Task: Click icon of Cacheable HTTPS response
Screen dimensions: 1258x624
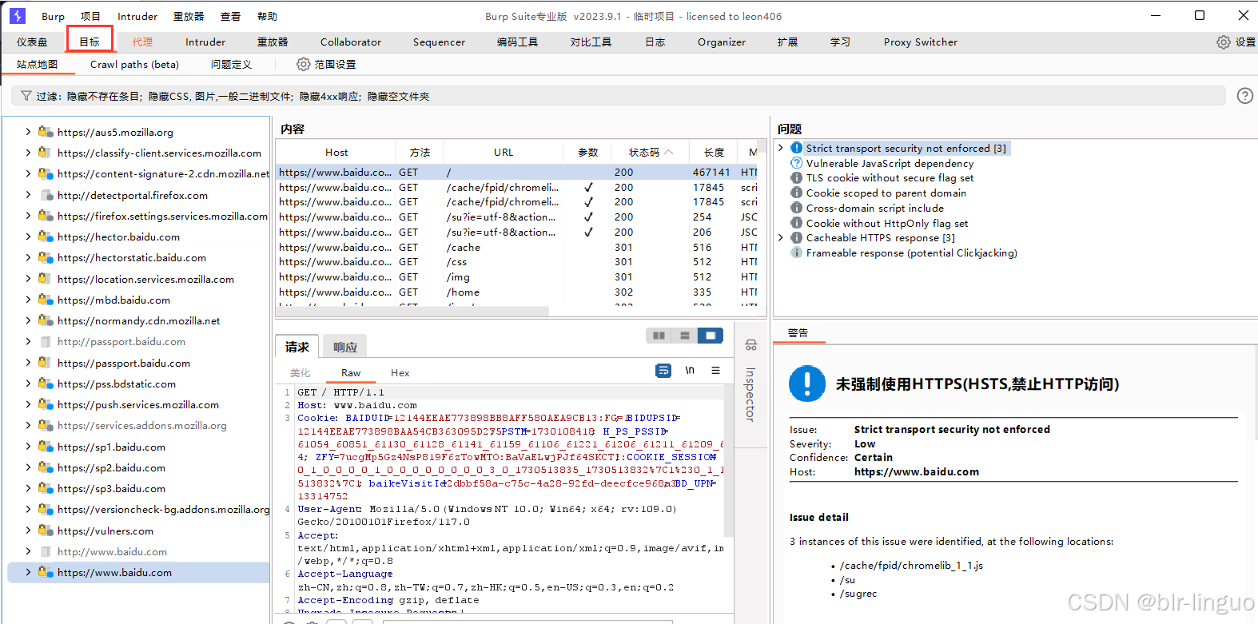Action: pyautogui.click(x=797, y=238)
